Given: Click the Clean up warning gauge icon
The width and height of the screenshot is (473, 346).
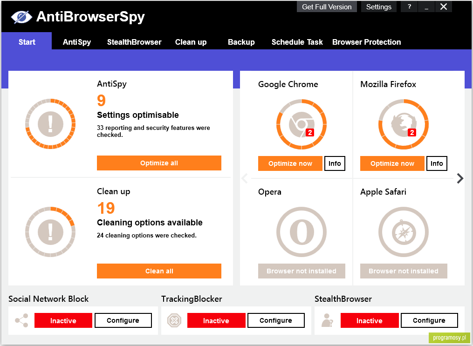Looking at the screenshot, I should point(50,232).
